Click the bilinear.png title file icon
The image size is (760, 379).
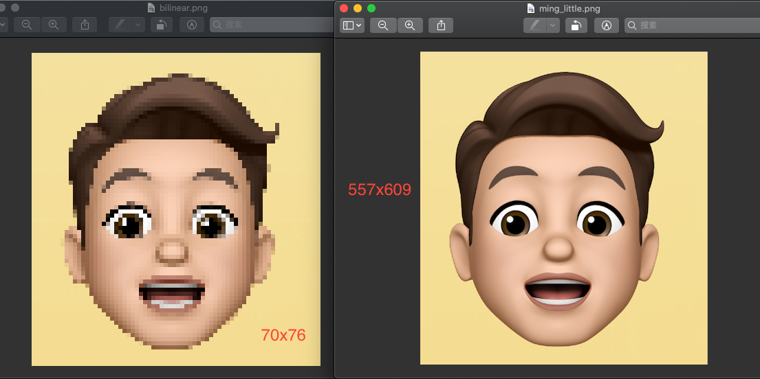(152, 8)
